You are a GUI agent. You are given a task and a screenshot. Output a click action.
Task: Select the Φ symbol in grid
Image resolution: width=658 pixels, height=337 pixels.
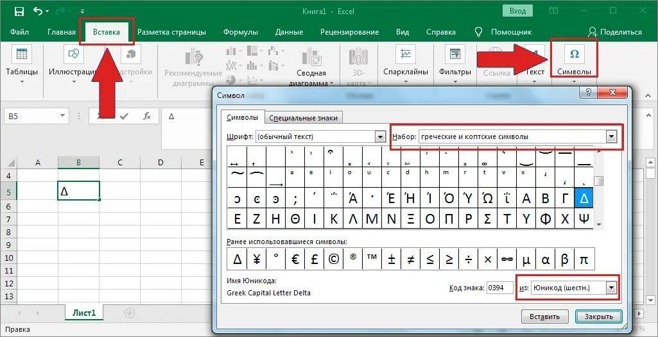[x=545, y=219]
